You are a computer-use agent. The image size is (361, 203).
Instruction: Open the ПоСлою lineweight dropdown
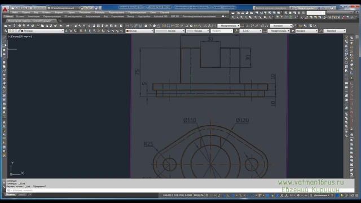click(197, 30)
